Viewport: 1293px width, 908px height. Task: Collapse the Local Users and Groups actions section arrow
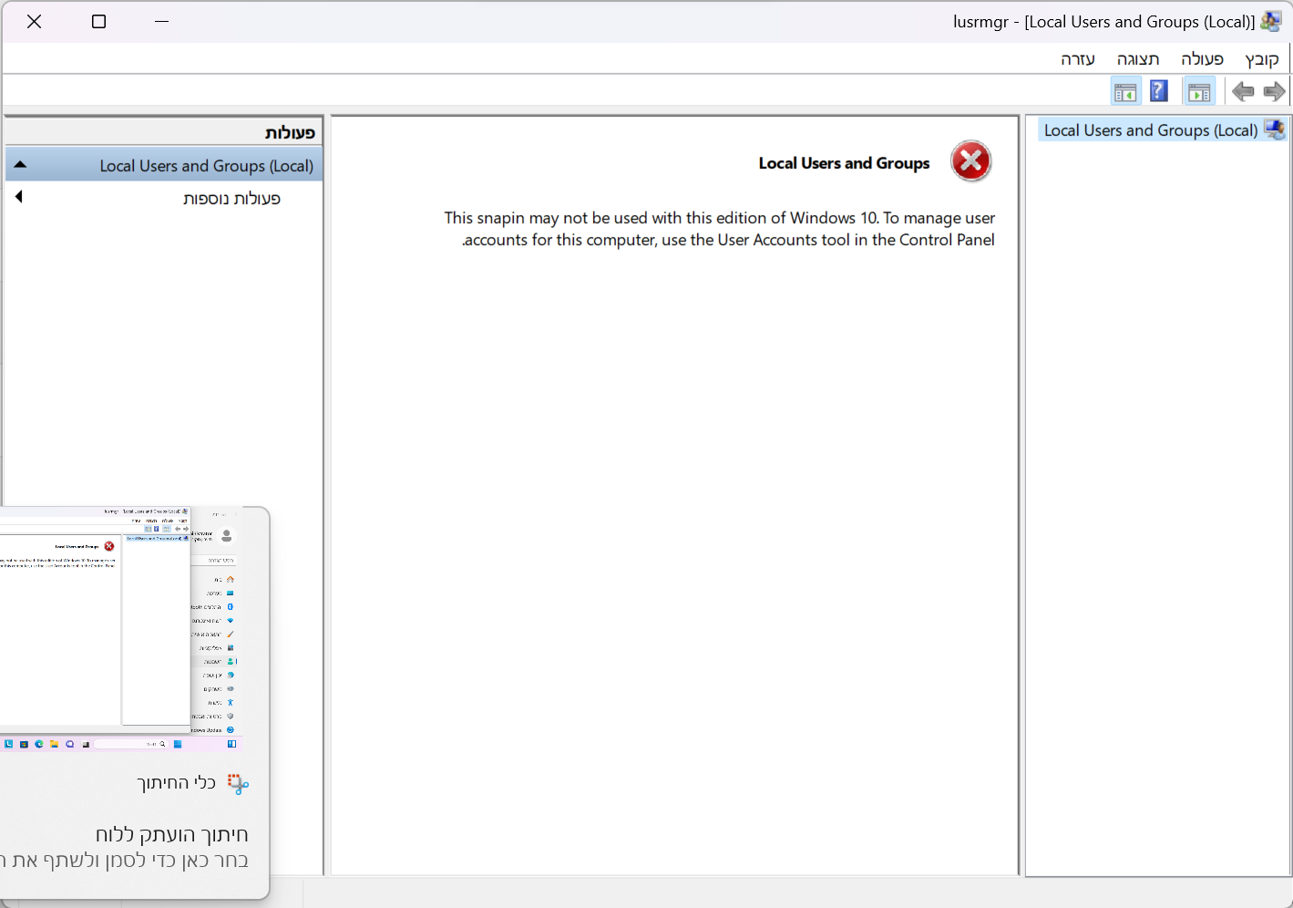20,165
